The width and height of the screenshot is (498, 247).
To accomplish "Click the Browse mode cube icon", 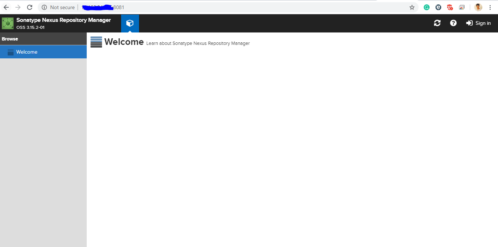I will click(x=130, y=23).
